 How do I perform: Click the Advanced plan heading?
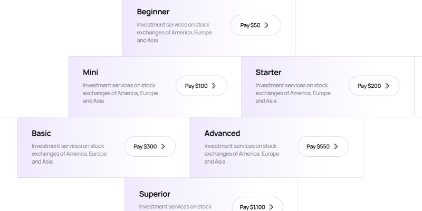click(222, 133)
